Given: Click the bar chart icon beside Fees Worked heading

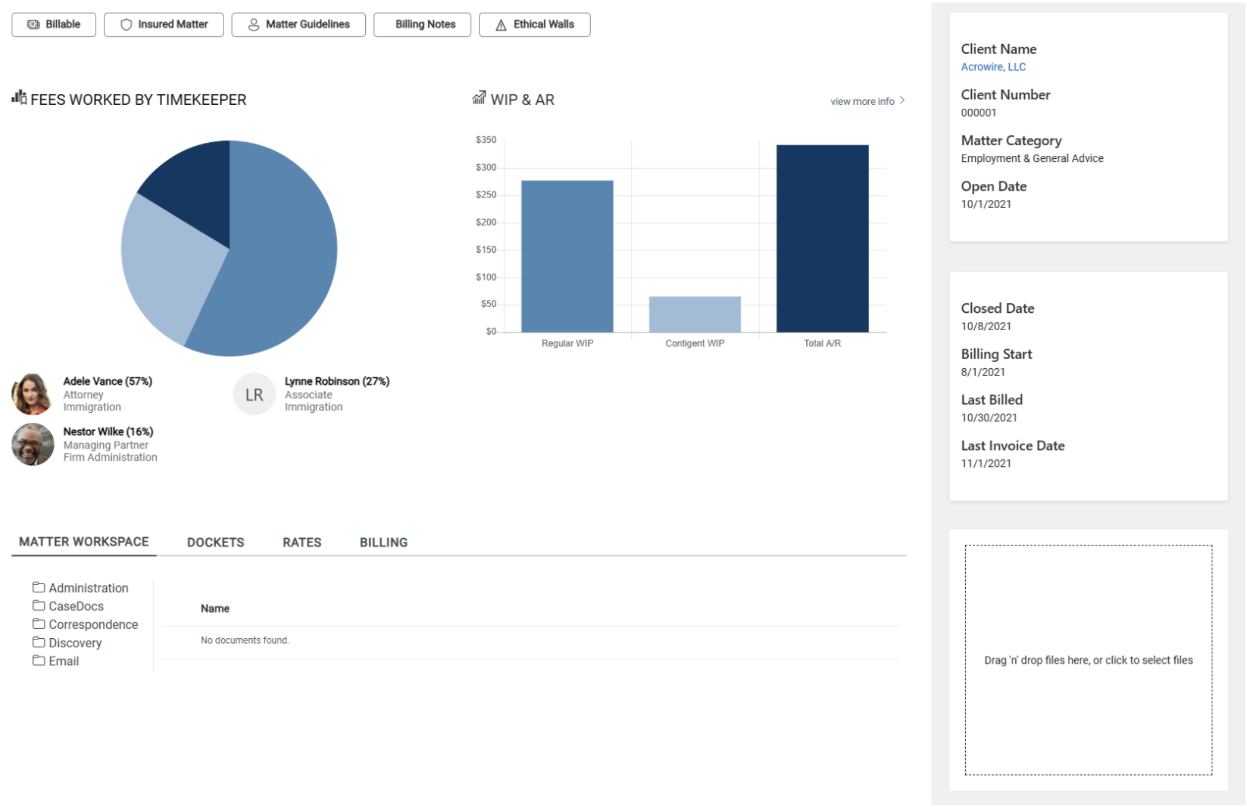Looking at the screenshot, I should (x=19, y=97).
